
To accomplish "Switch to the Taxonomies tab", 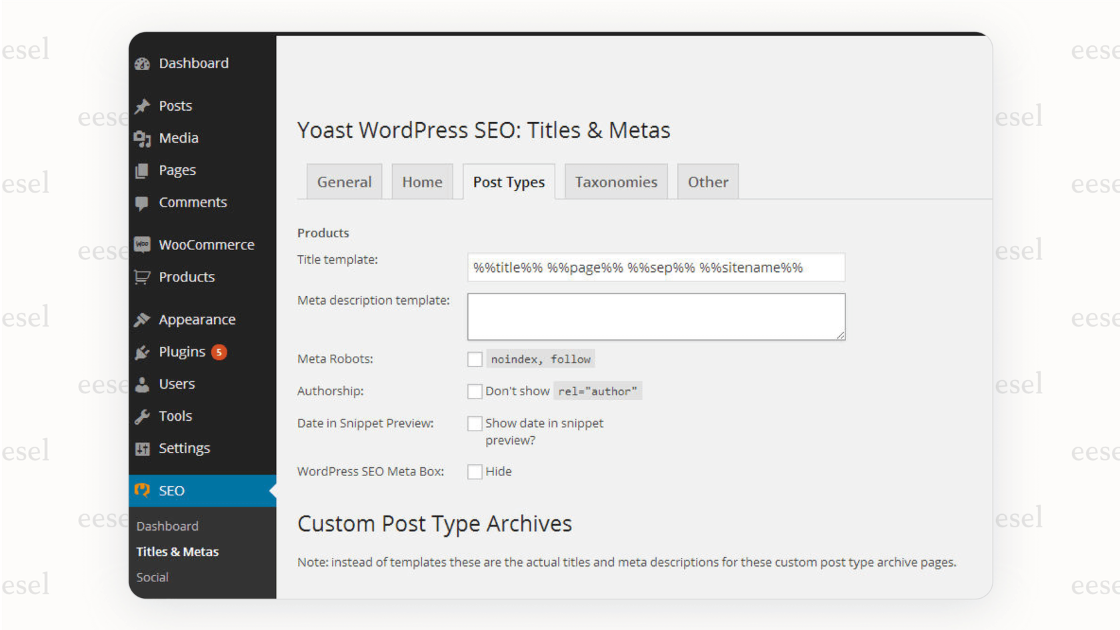I will 615,181.
